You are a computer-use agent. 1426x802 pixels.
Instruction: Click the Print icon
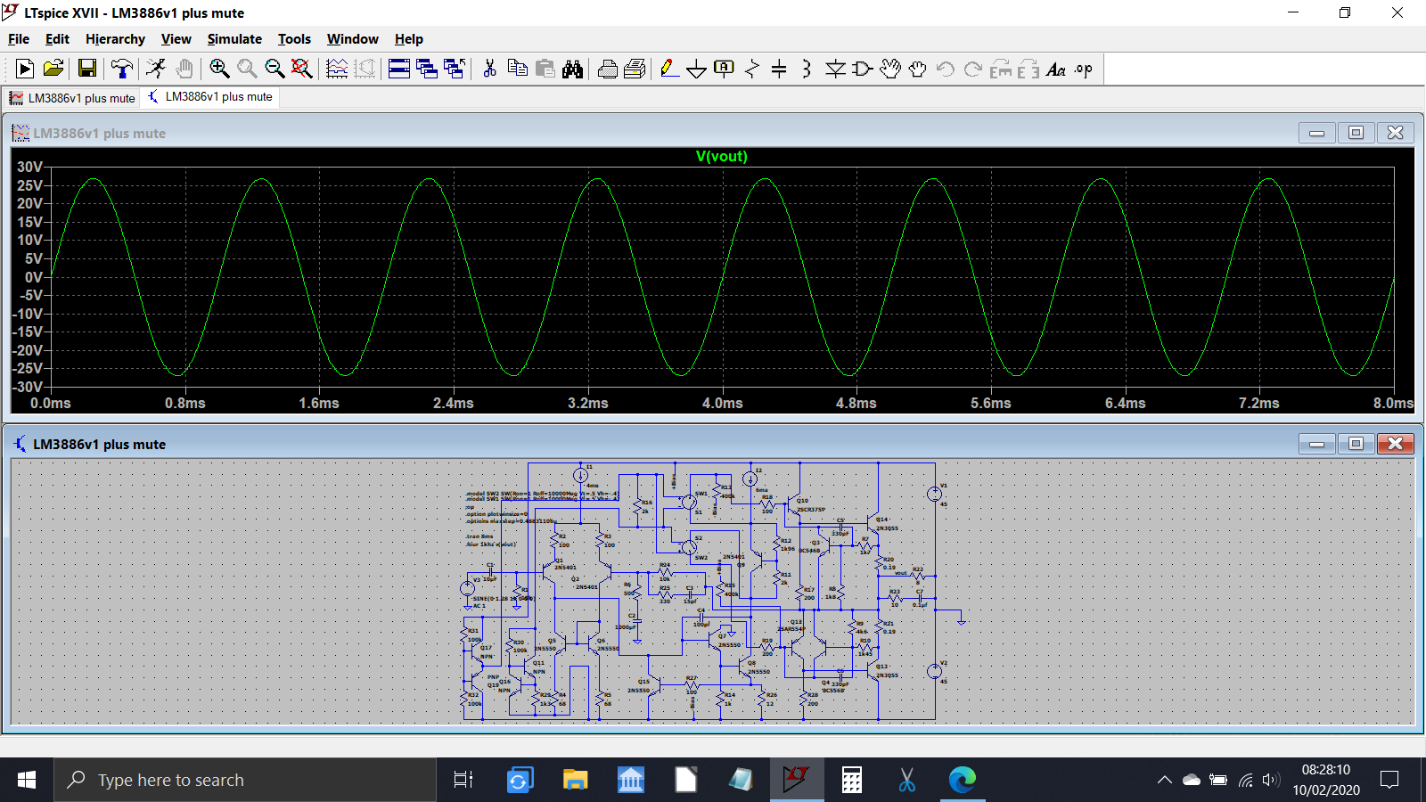(x=635, y=69)
